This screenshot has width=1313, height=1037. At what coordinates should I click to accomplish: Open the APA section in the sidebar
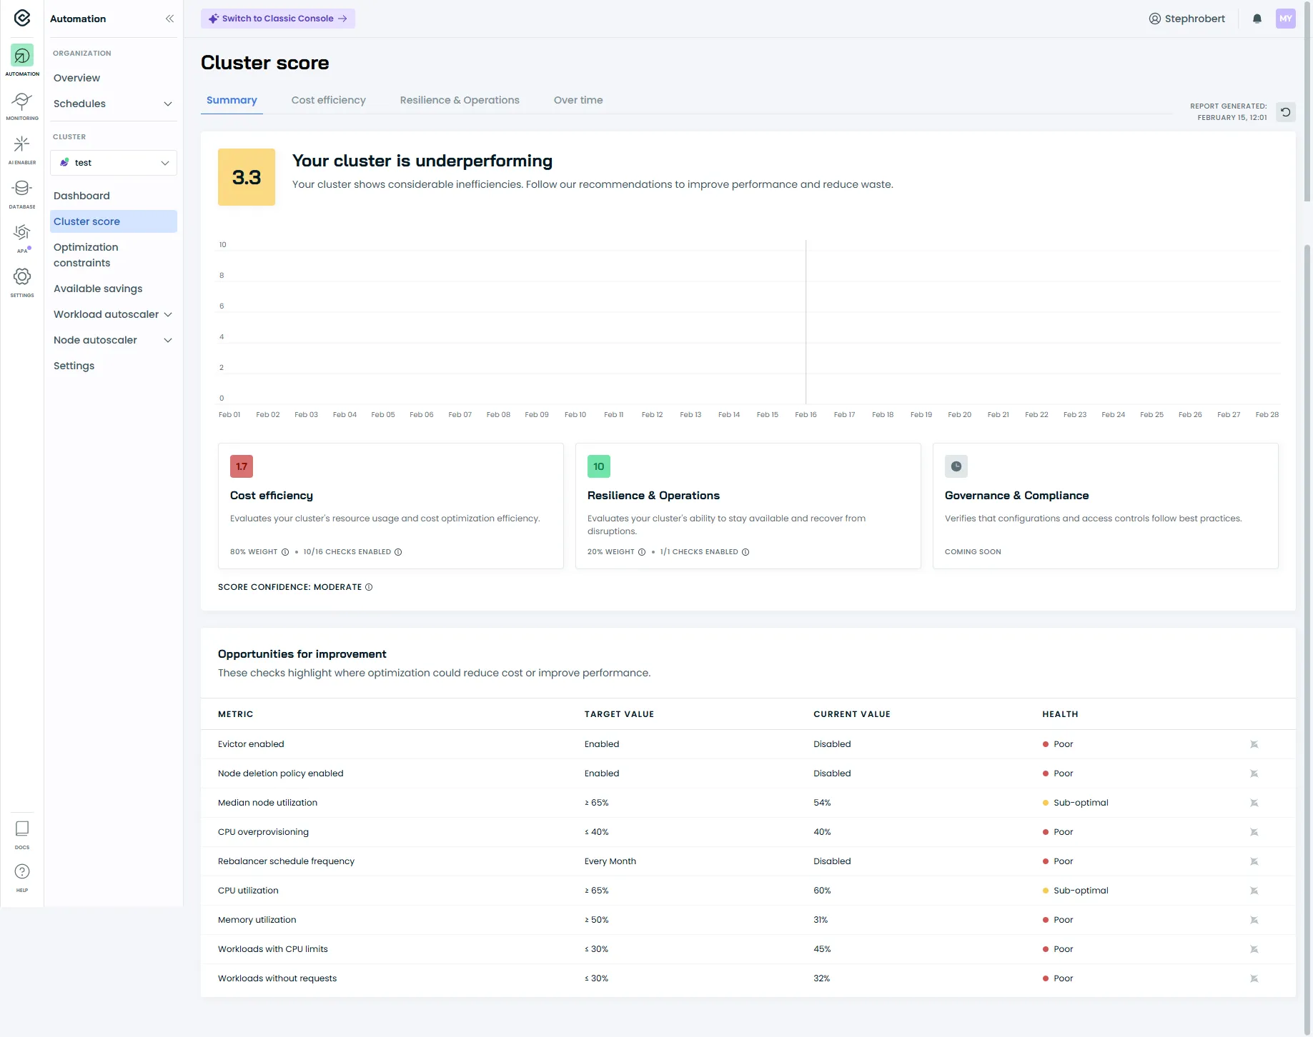(22, 237)
